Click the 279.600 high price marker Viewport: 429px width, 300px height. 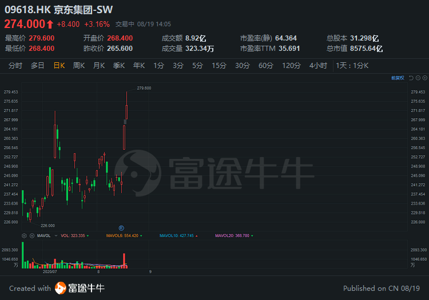coord(144,88)
